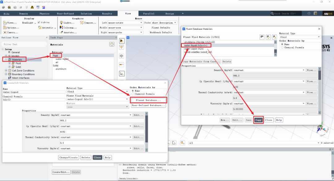This screenshot has height=181, width=334.
Task: Click the Fluent Database button
Action: click(x=148, y=100)
